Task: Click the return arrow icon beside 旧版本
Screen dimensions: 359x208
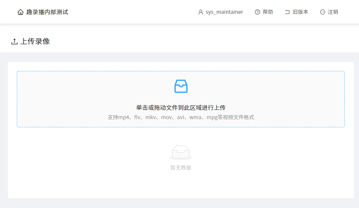Action: [x=287, y=12]
